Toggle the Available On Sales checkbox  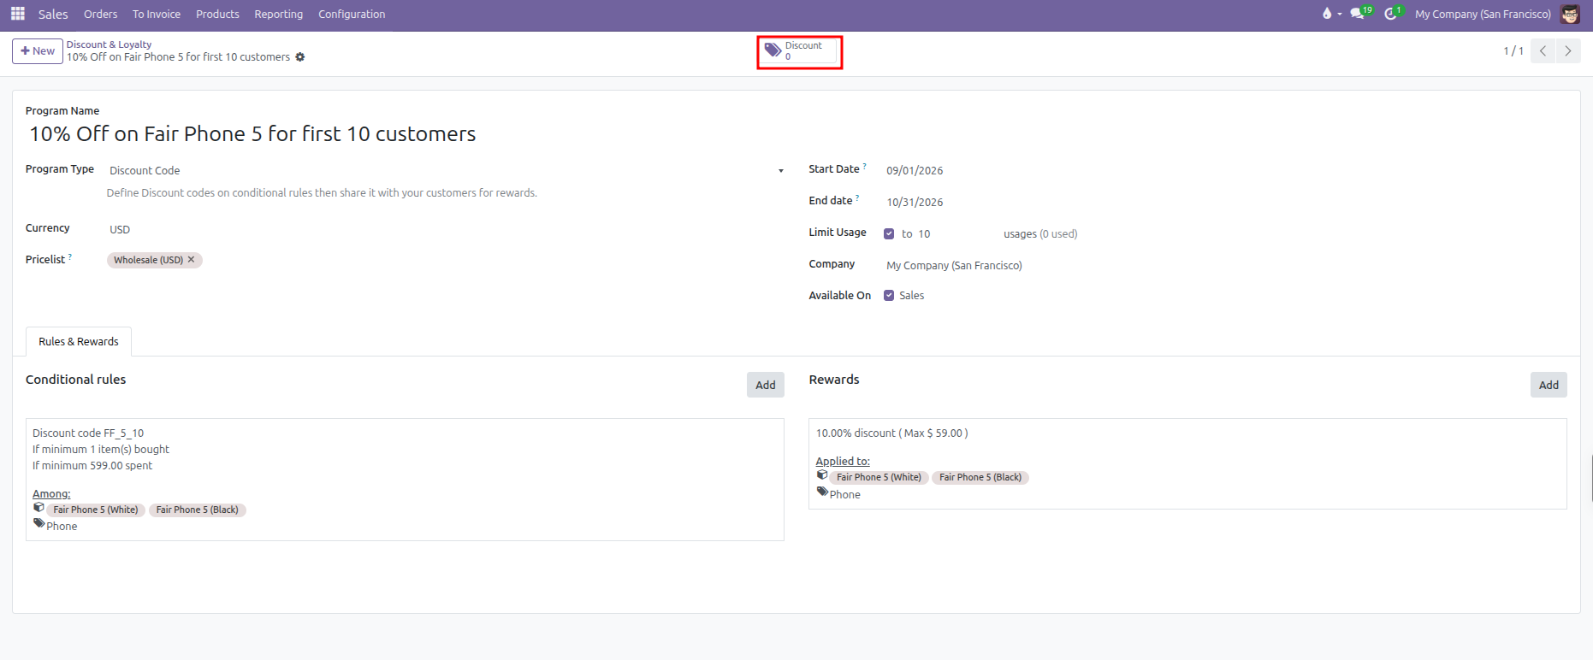[x=889, y=296]
